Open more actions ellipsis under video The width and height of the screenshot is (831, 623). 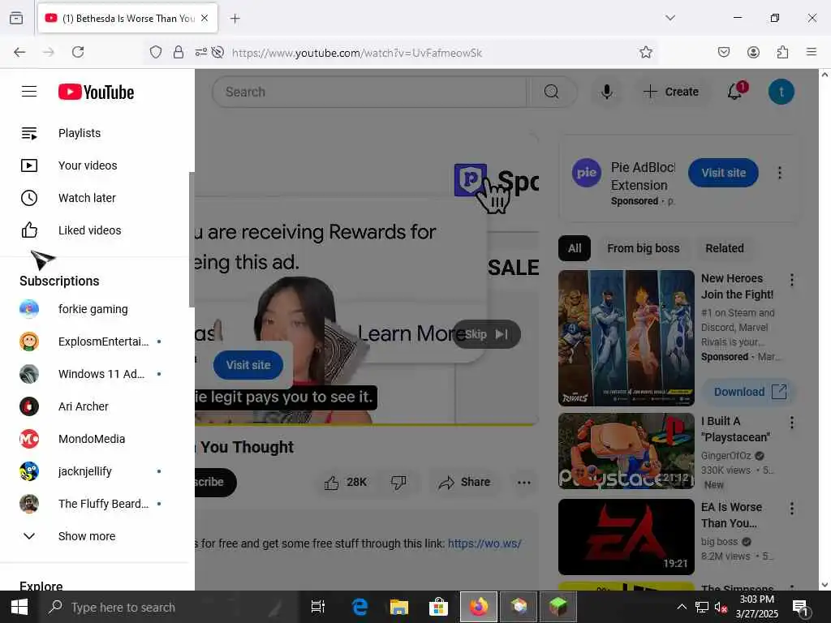[x=523, y=482]
